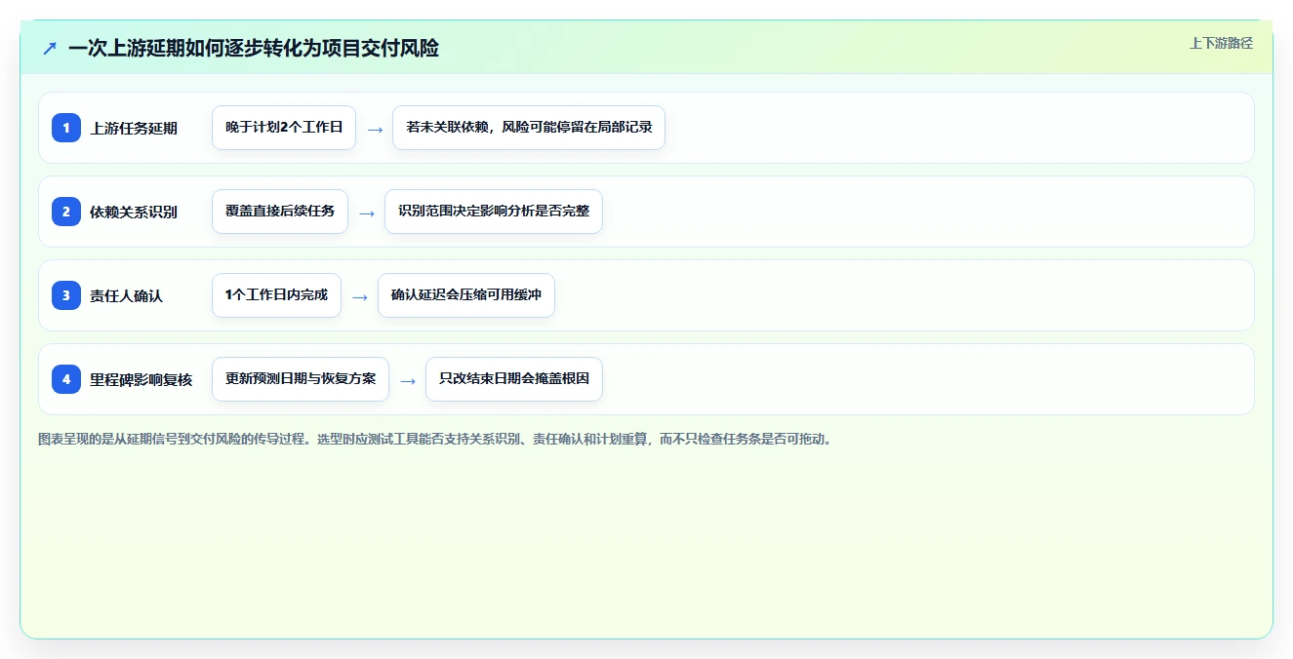
Task: Click the arrow icon beside the chart title
Action: point(50,48)
